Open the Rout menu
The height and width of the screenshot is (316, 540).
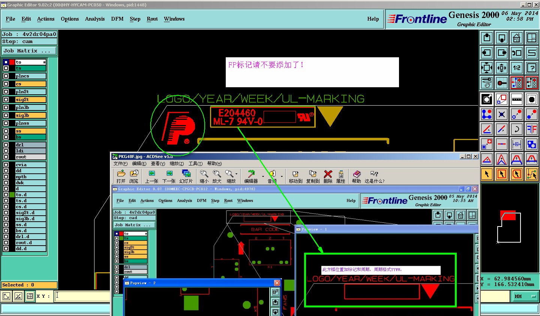(x=152, y=19)
